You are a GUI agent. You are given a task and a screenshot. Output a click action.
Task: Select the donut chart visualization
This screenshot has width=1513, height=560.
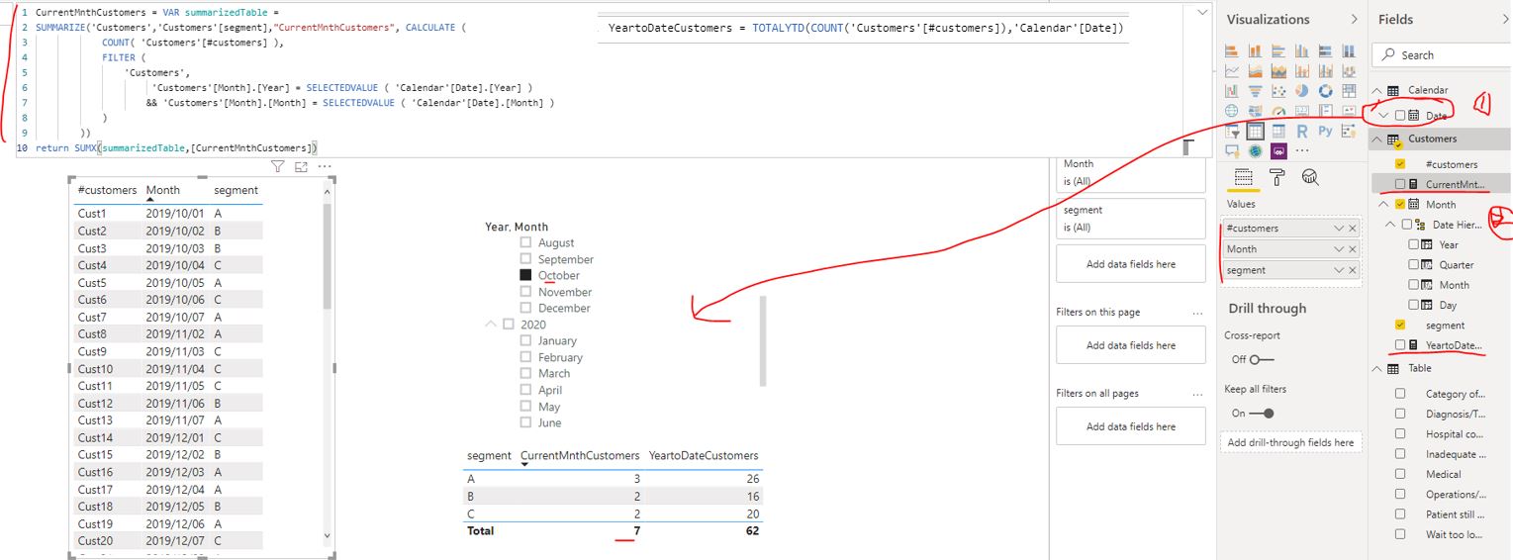click(x=1326, y=91)
